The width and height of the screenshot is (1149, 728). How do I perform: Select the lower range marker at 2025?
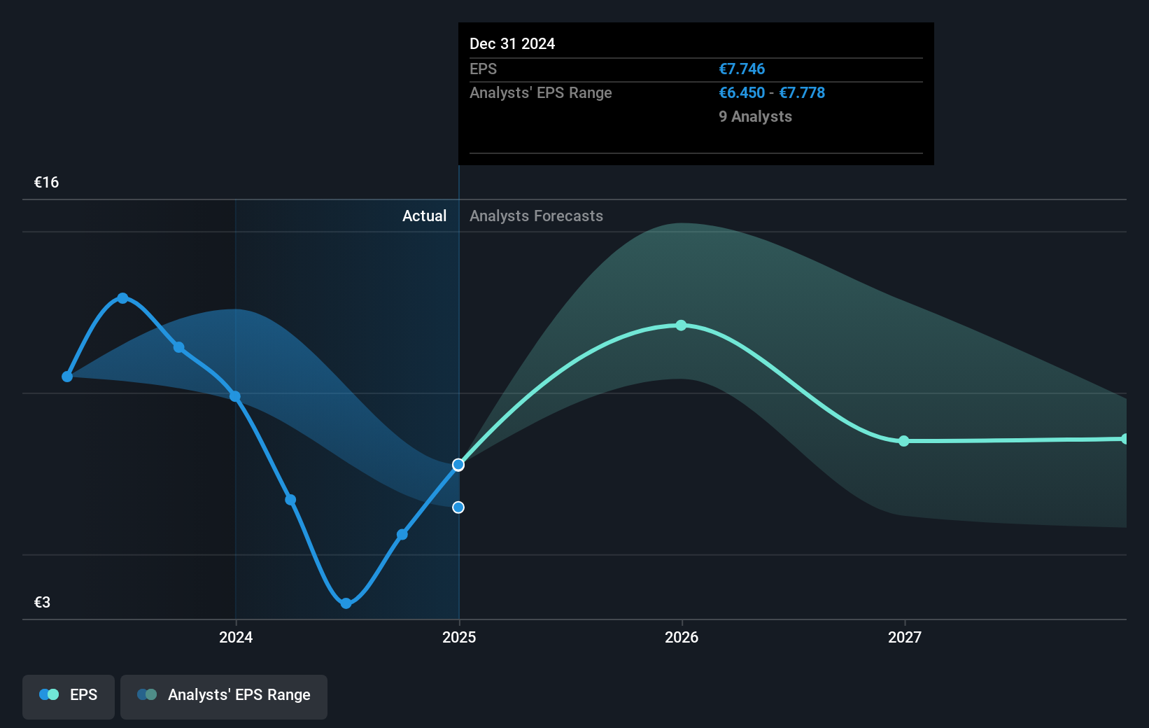pos(458,507)
